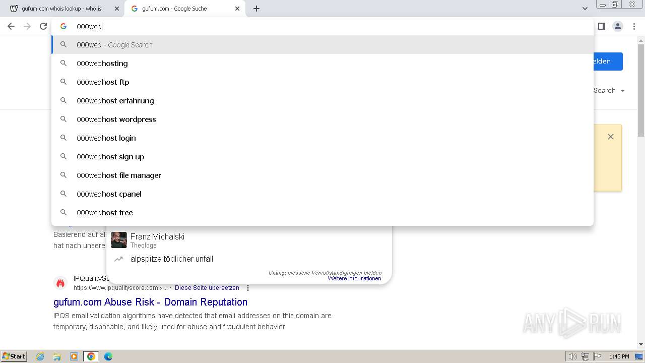Choose the 000webhost file manager suggestion

322,175
